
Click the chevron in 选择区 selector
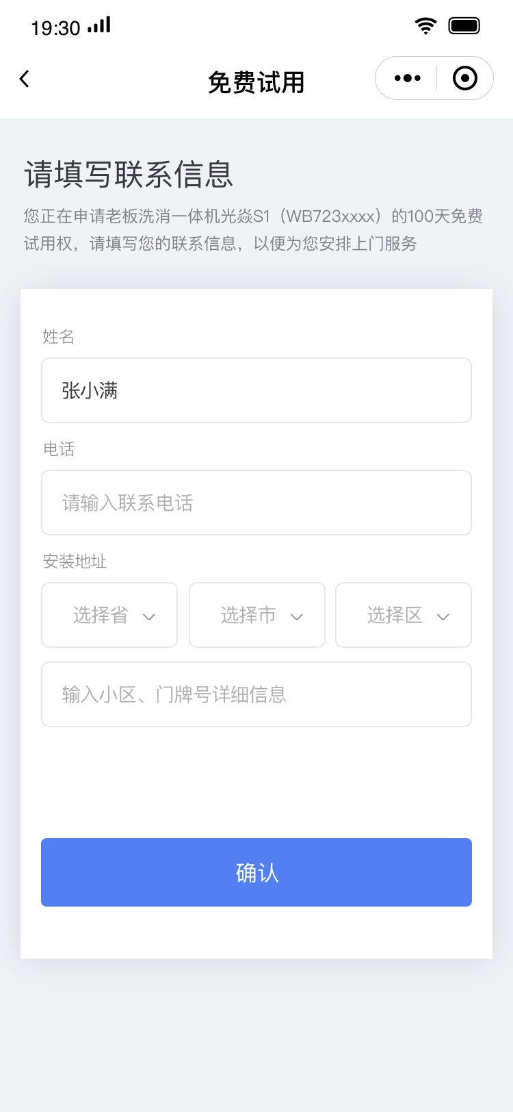(443, 617)
